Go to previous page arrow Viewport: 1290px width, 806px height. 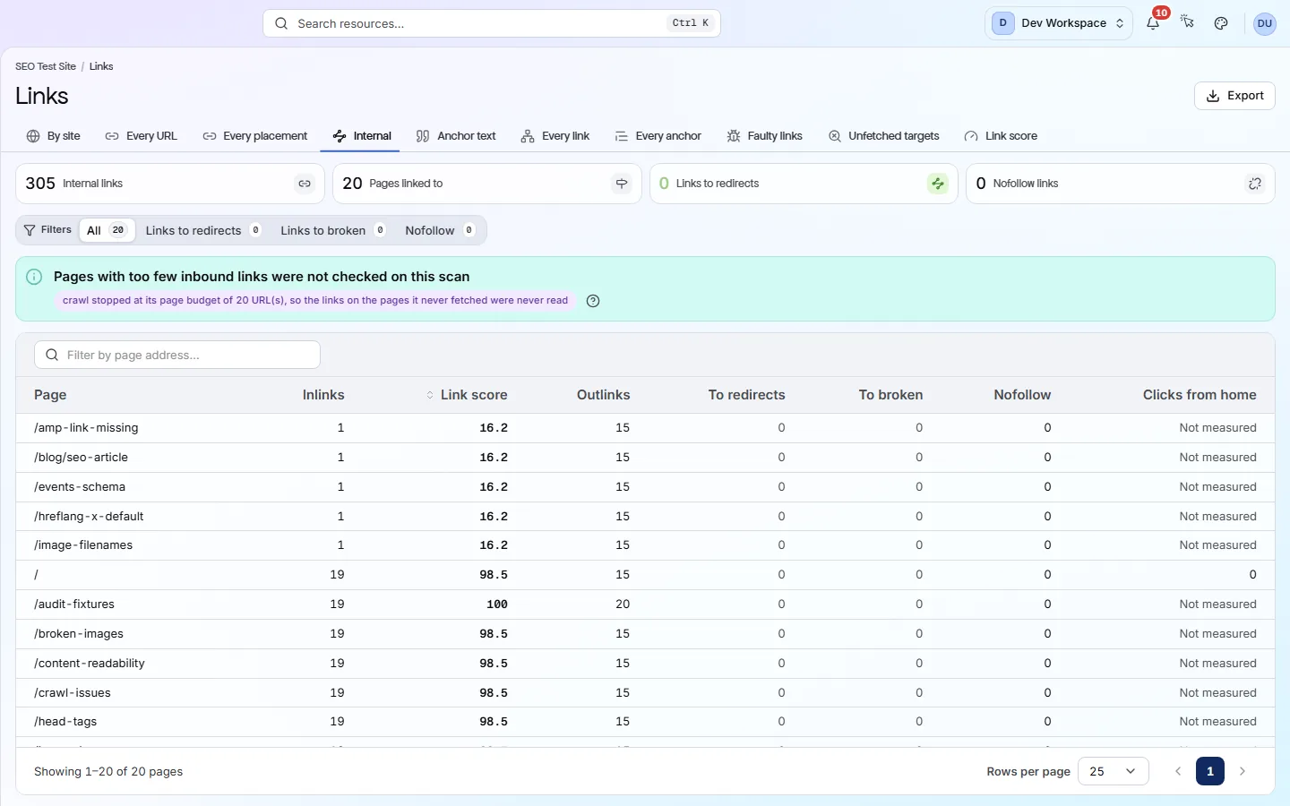[x=1178, y=771]
